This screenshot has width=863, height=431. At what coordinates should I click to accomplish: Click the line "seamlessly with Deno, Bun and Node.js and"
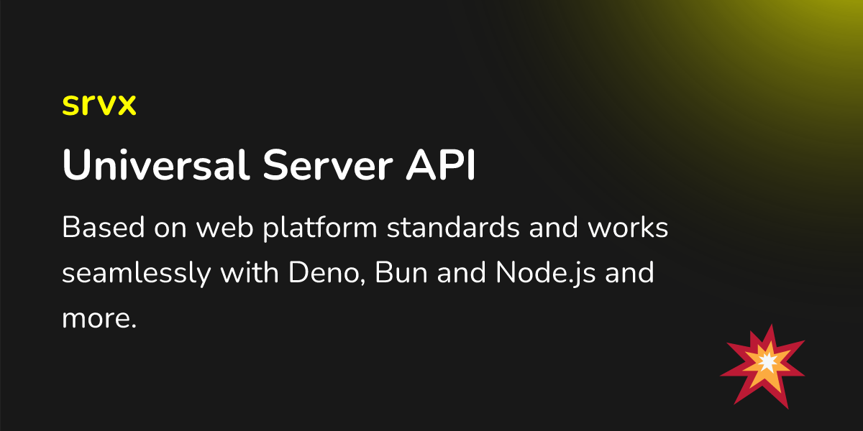pyautogui.click(x=358, y=274)
